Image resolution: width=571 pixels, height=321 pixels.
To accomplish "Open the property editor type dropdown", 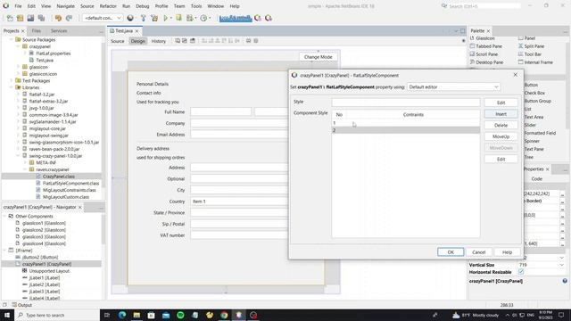I will pyautogui.click(x=453, y=87).
